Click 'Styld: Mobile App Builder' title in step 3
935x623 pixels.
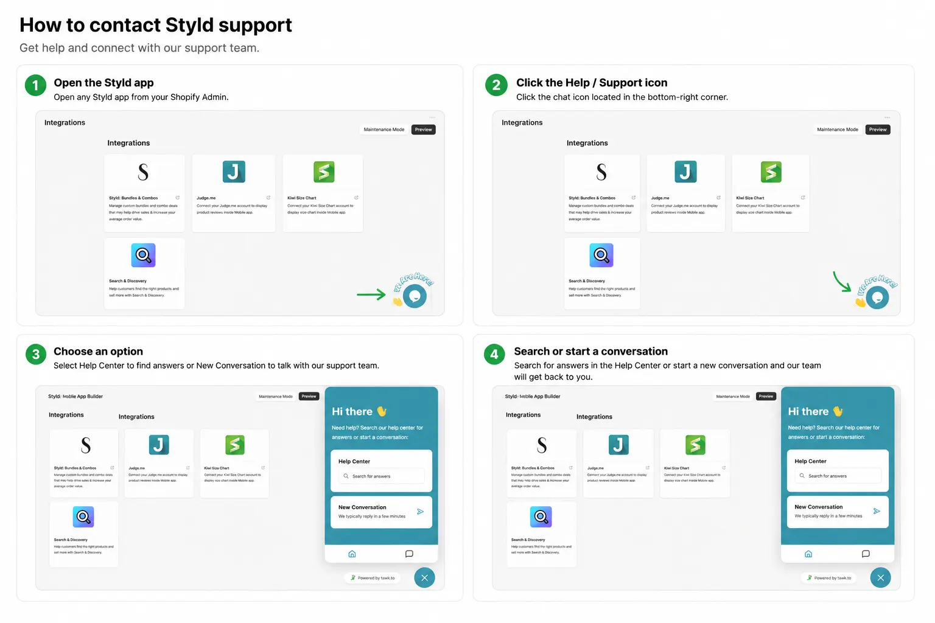click(75, 397)
